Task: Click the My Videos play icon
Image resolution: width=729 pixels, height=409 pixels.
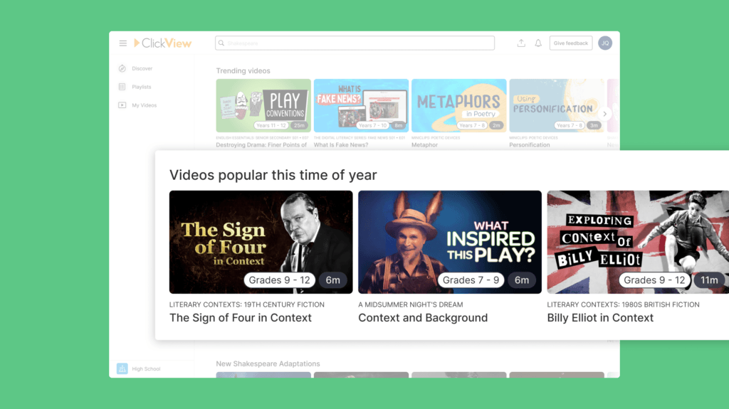Action: click(x=122, y=105)
